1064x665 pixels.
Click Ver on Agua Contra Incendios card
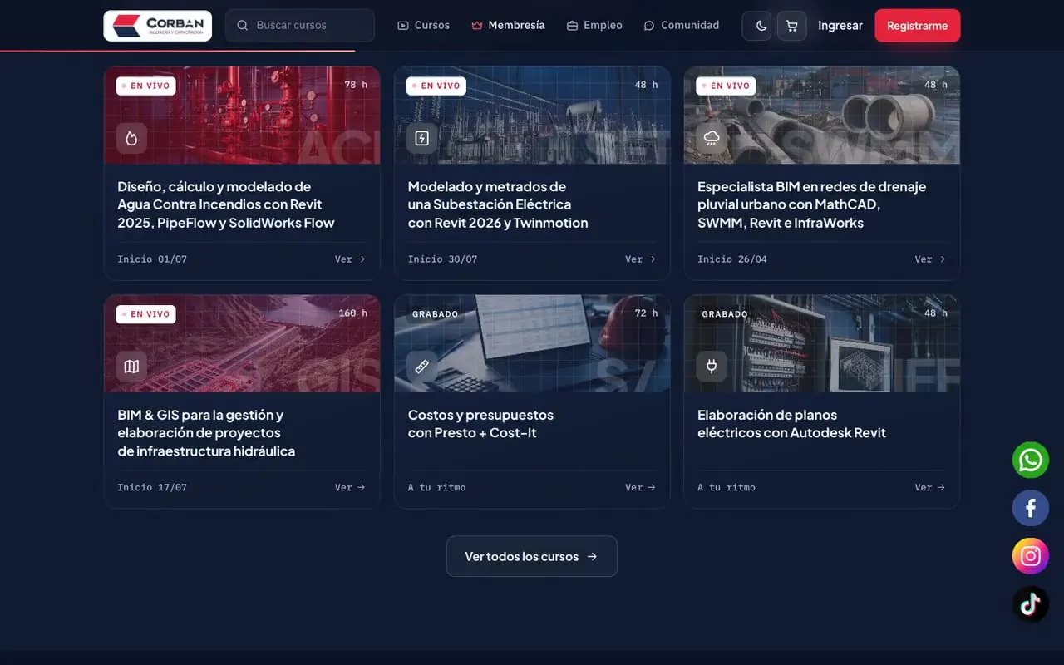[x=350, y=259]
